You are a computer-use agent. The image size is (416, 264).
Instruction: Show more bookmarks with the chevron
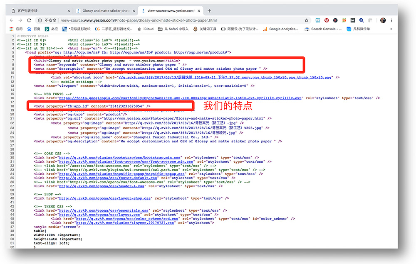(x=391, y=29)
